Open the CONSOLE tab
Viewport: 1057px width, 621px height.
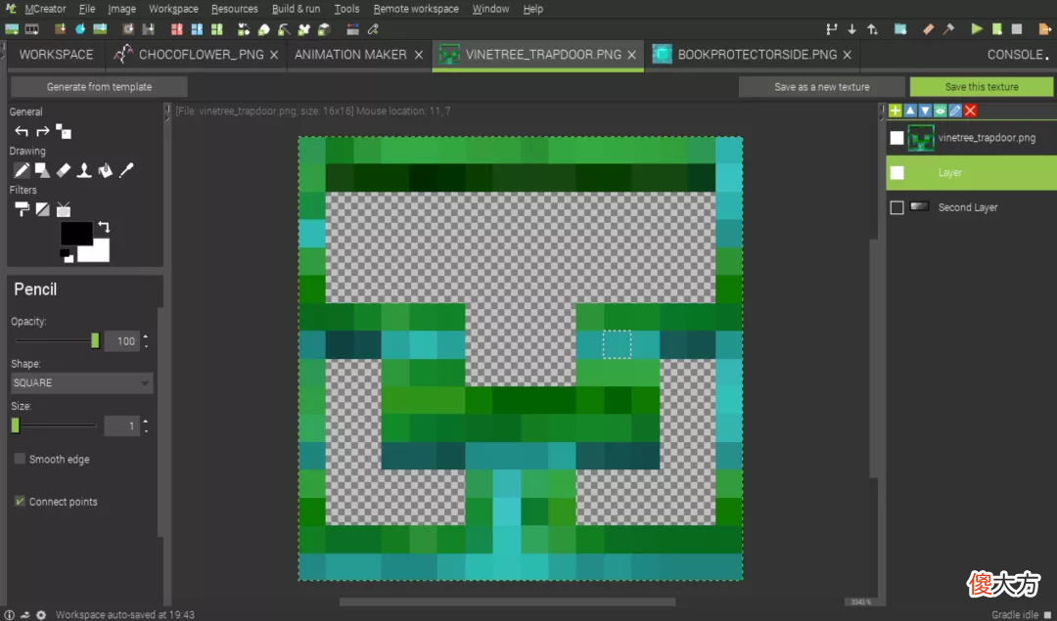(1018, 55)
